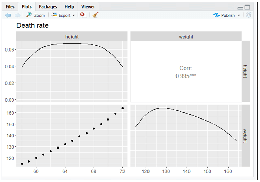Viewport: 260px width, 182px height.
Task: Remove current plot with red X icon
Action: 82,15
